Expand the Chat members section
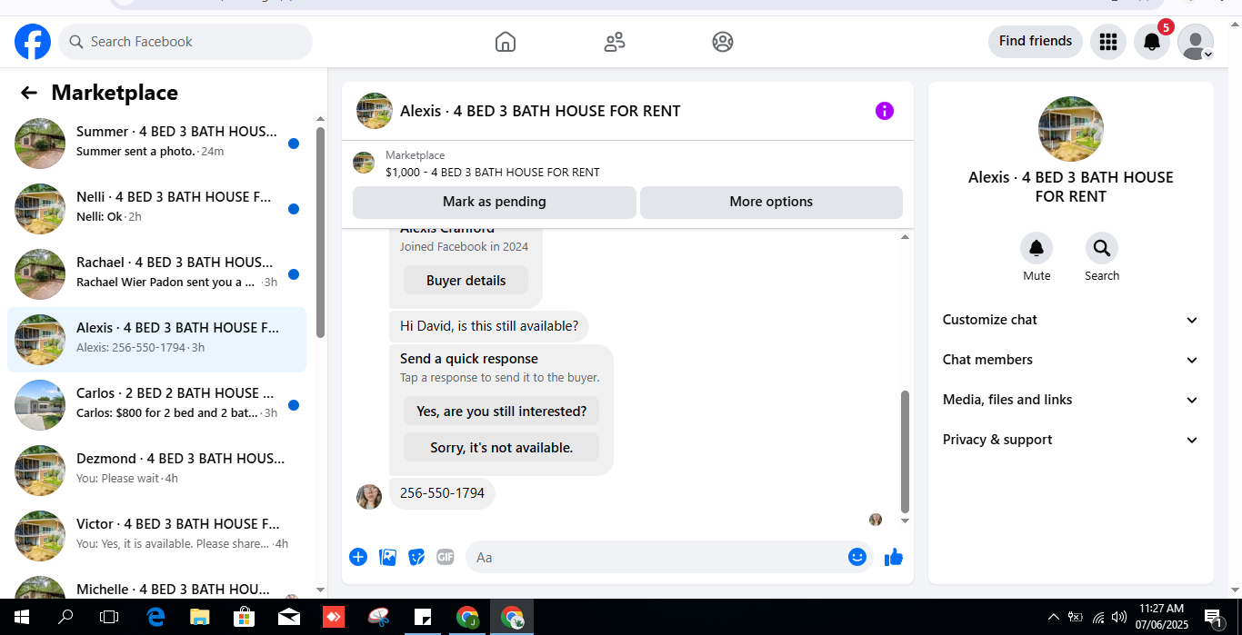The height and width of the screenshot is (635, 1242). tap(1071, 360)
